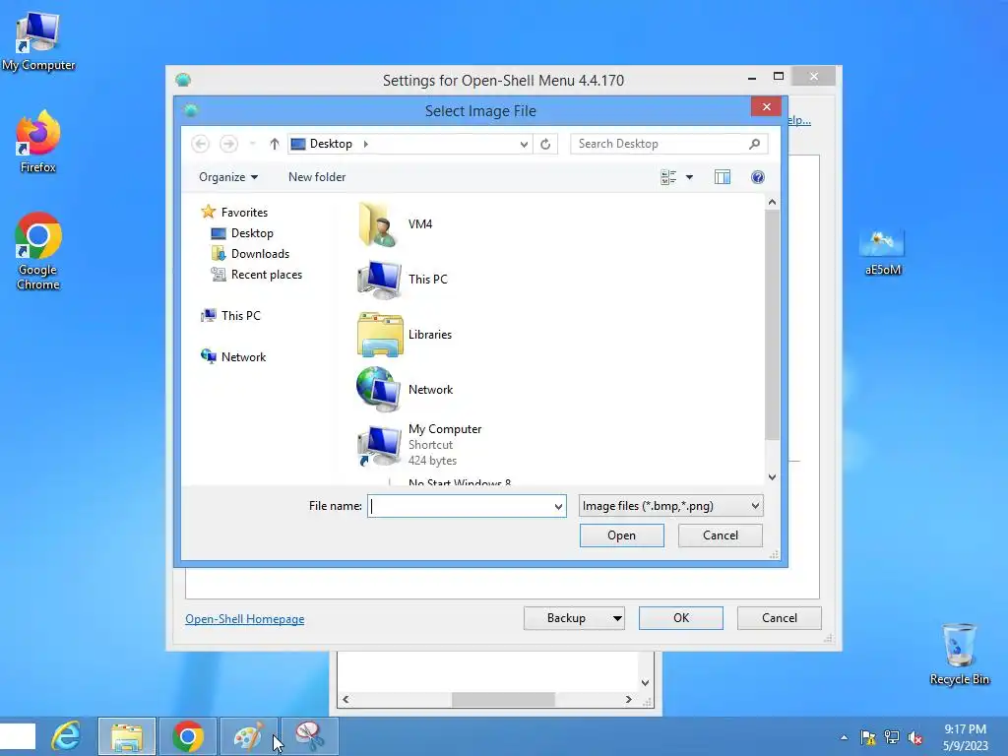The width and height of the screenshot is (1008, 756).
Task: Switch to Chrome in the taskbar
Action: click(188, 736)
